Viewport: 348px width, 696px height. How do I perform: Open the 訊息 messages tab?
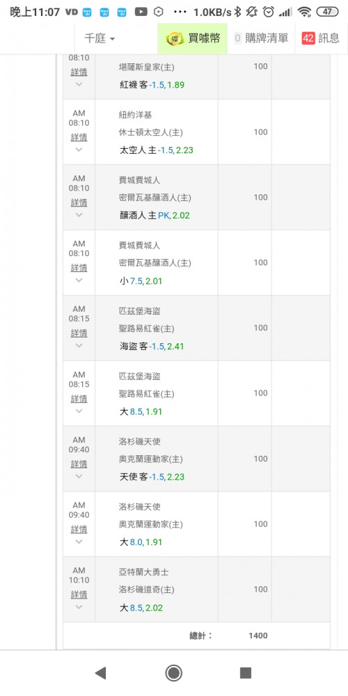321,38
